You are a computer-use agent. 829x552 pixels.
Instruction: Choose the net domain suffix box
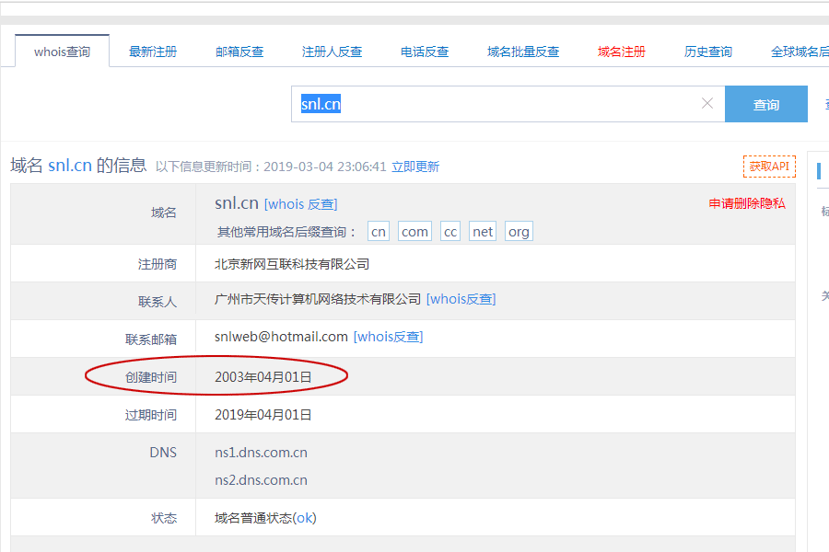[483, 232]
